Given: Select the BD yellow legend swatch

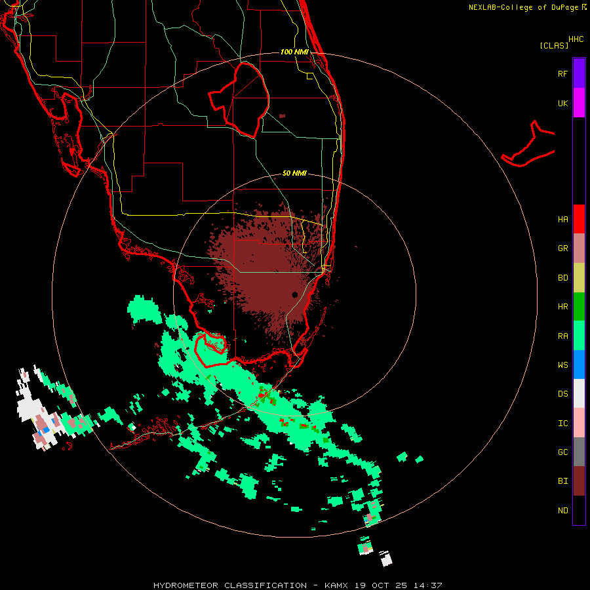Looking at the screenshot, I should click(579, 278).
